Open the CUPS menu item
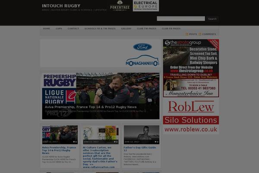The width and height of the screenshot is (259, 173). 59,29
